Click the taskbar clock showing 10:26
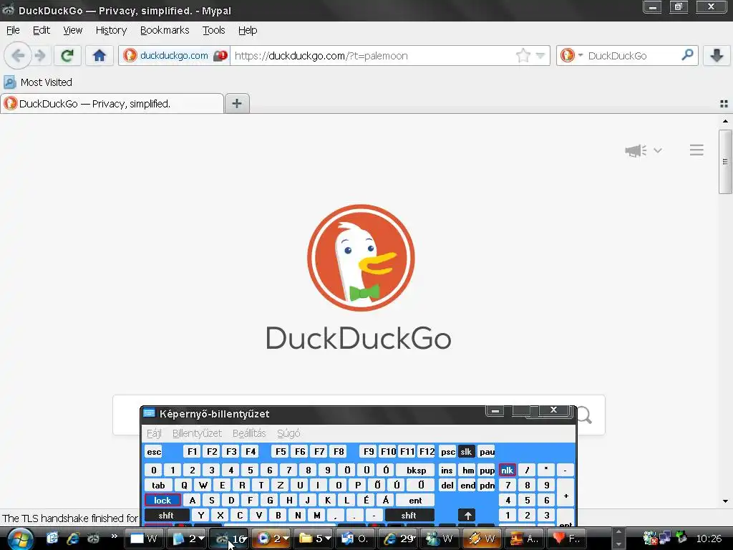The width and height of the screenshot is (733, 550). (709, 539)
